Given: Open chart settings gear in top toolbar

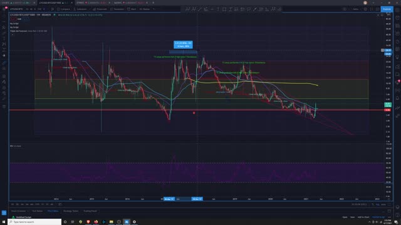Looking at the screenshot, I should point(365,9).
